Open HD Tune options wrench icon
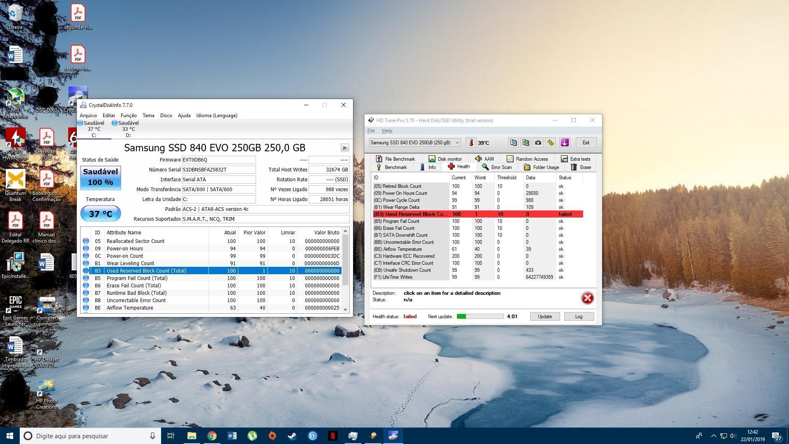789x444 pixels. tap(551, 143)
